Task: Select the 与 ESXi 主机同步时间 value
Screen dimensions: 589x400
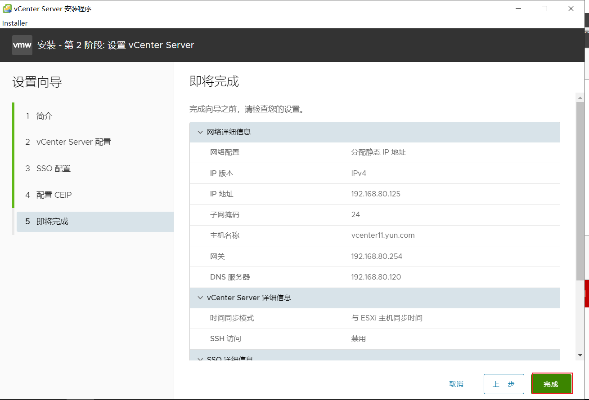Action: (x=387, y=318)
